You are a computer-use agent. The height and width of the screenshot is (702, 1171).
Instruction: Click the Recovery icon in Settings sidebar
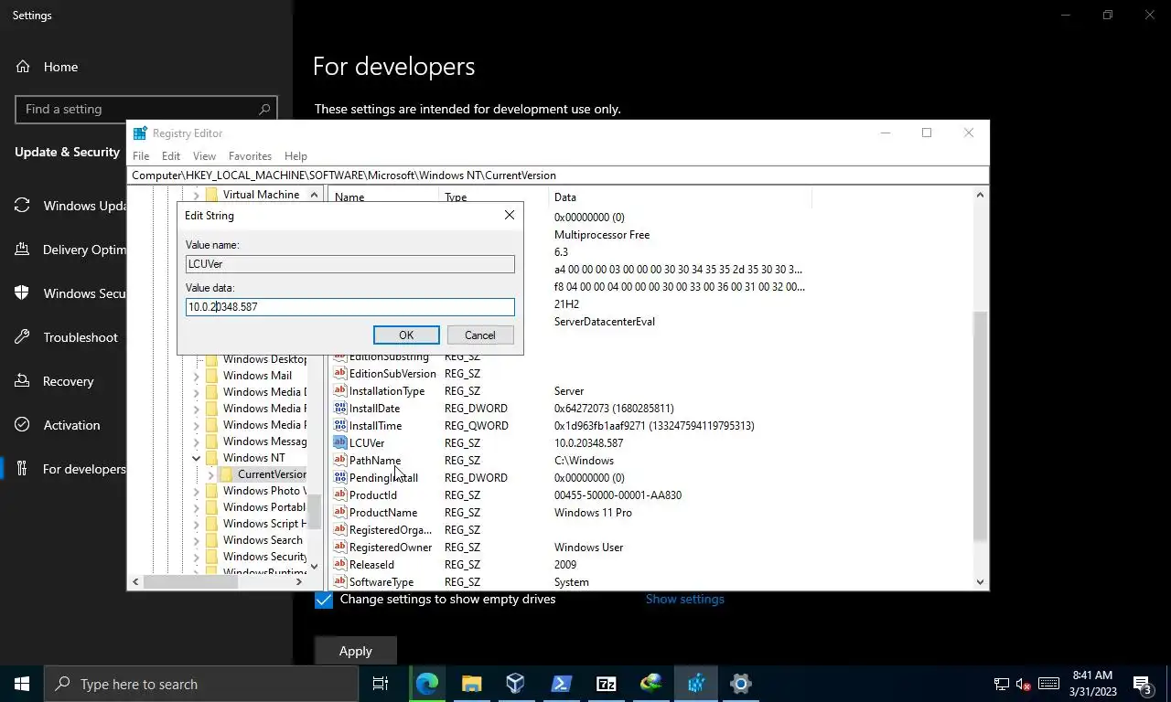tap(23, 381)
